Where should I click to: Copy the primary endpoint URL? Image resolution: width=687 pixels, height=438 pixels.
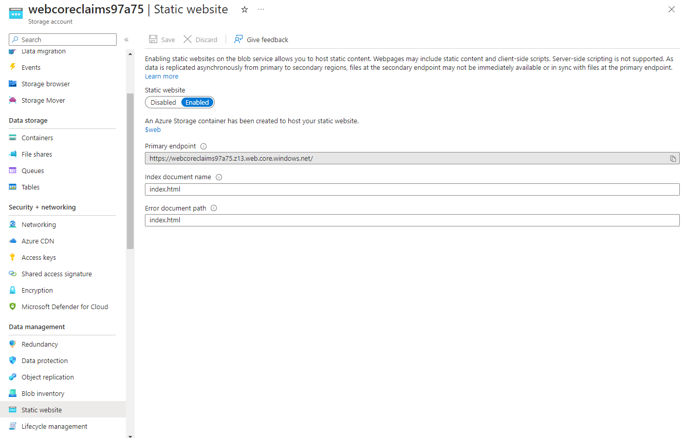click(673, 159)
